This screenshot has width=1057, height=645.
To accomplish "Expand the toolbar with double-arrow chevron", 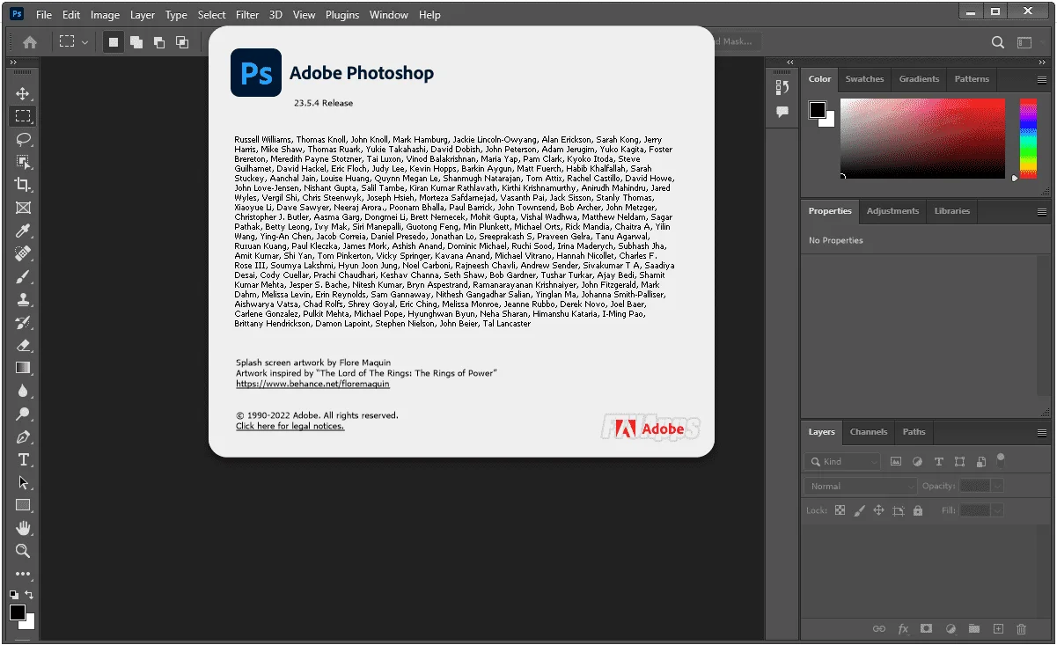I will pos(13,62).
